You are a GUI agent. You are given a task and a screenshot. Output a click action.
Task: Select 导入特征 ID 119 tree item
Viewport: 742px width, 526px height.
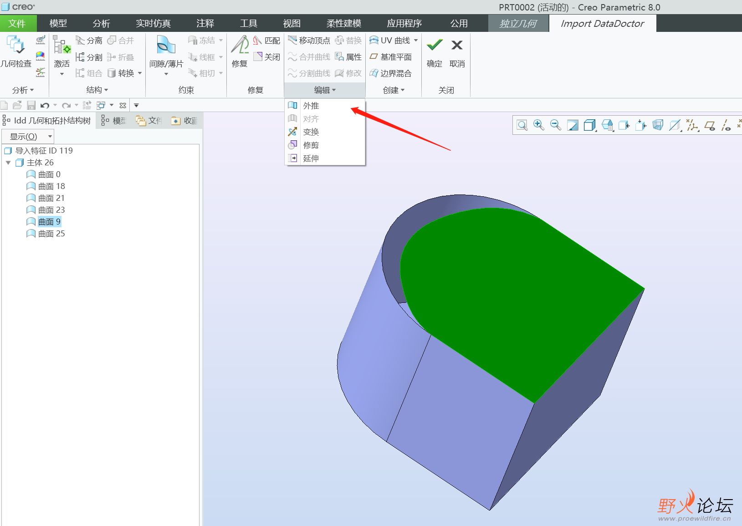point(39,151)
